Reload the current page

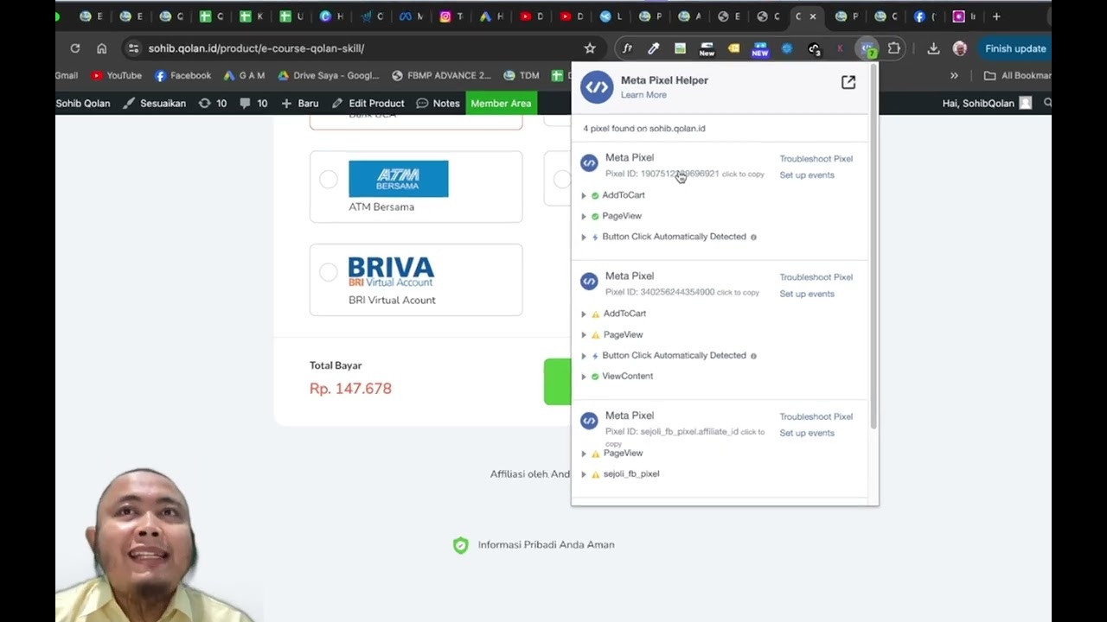point(75,48)
